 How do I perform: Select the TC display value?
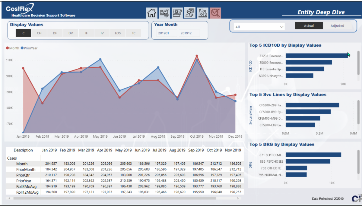pyautogui.click(x=133, y=33)
